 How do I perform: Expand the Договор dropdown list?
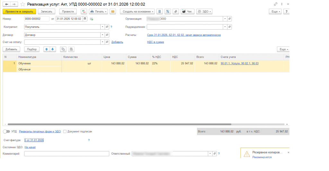pos(102,35)
